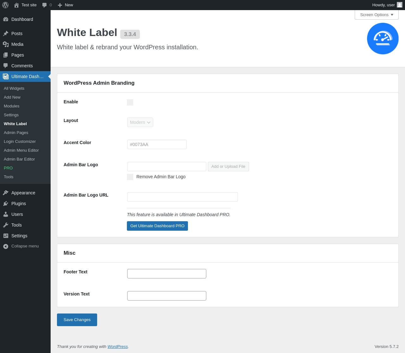Click the Save Changes button
405x353 pixels.
tap(77, 320)
